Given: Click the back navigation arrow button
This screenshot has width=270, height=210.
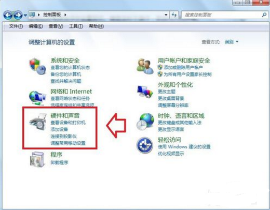Looking at the screenshot, I should click(x=8, y=15).
